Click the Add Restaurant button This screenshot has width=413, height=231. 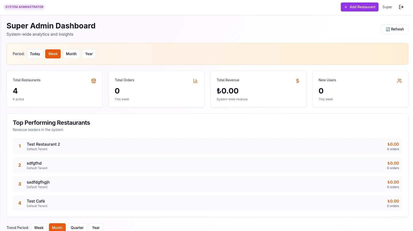[x=360, y=7]
